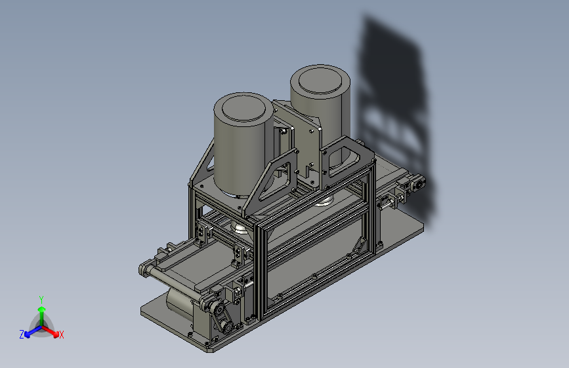This screenshot has width=569, height=368.
Task: Select the right cylindrical hopper on the model
Action: click(x=320, y=109)
